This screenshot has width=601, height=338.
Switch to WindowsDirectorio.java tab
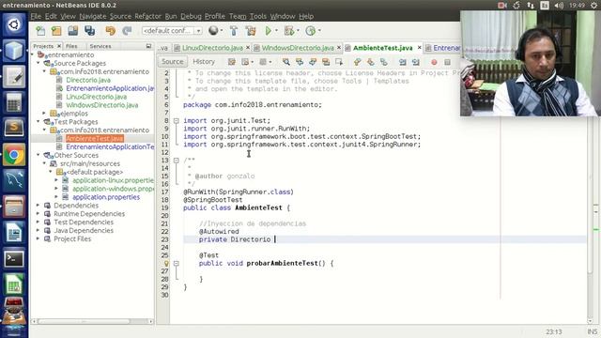[x=298, y=48]
